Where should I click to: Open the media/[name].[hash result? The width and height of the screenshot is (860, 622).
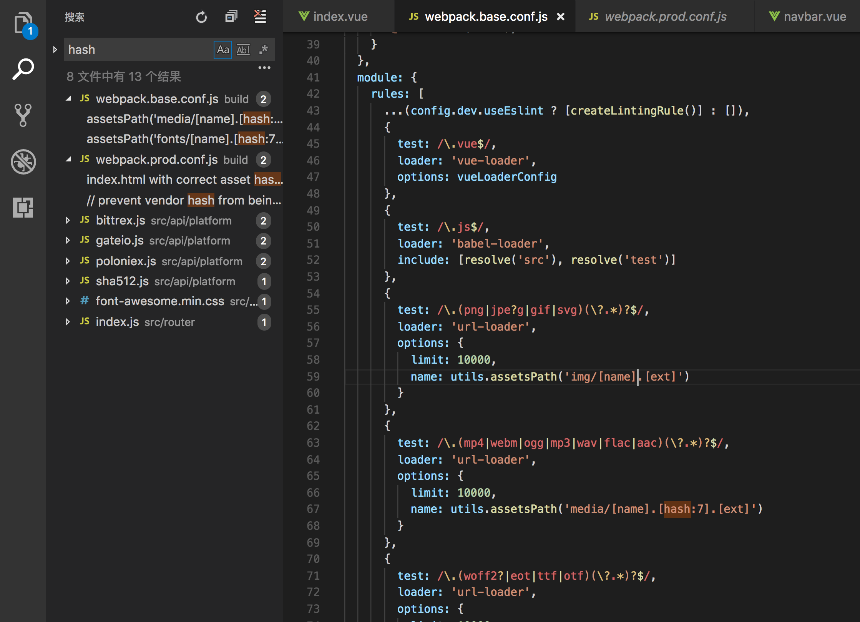coord(185,119)
